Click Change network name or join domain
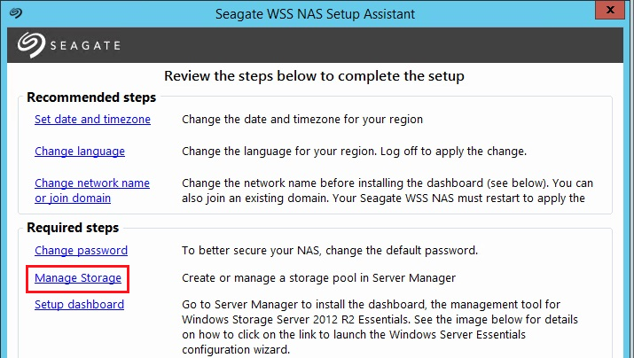 click(x=91, y=191)
